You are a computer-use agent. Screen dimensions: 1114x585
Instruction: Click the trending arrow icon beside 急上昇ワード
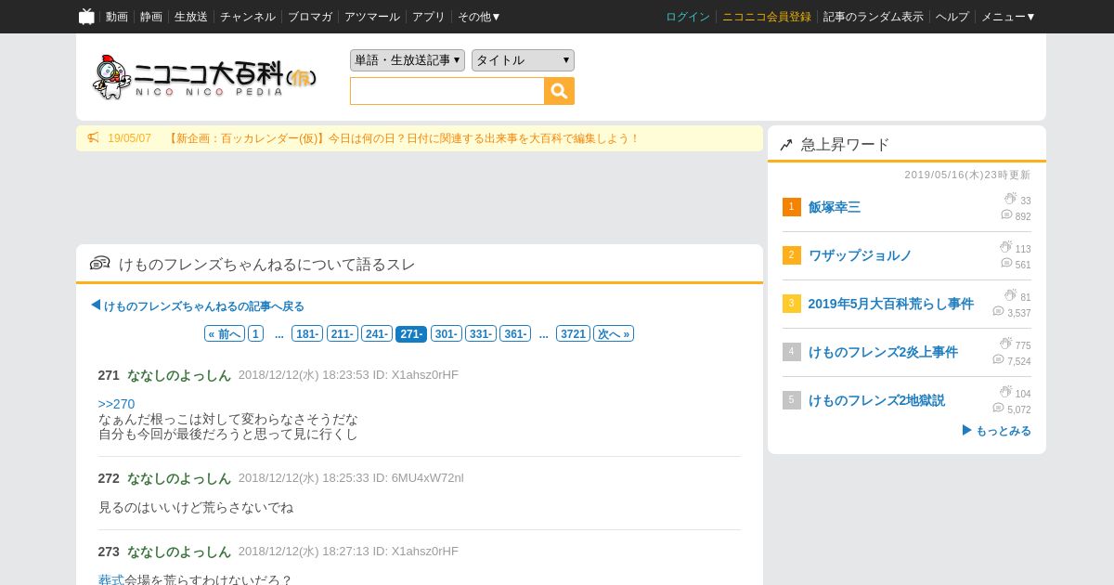pyautogui.click(x=786, y=145)
